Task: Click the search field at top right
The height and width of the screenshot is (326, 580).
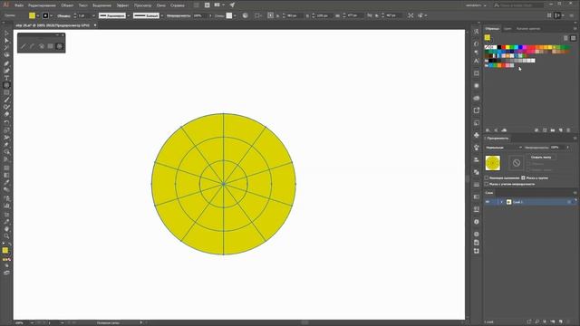Action: point(518,5)
